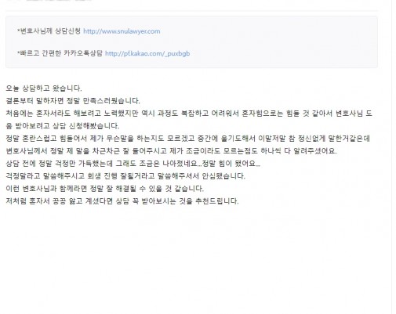Click the line starting with '결론부터 말하자면'
The width and height of the screenshot is (396, 314).
coord(73,101)
